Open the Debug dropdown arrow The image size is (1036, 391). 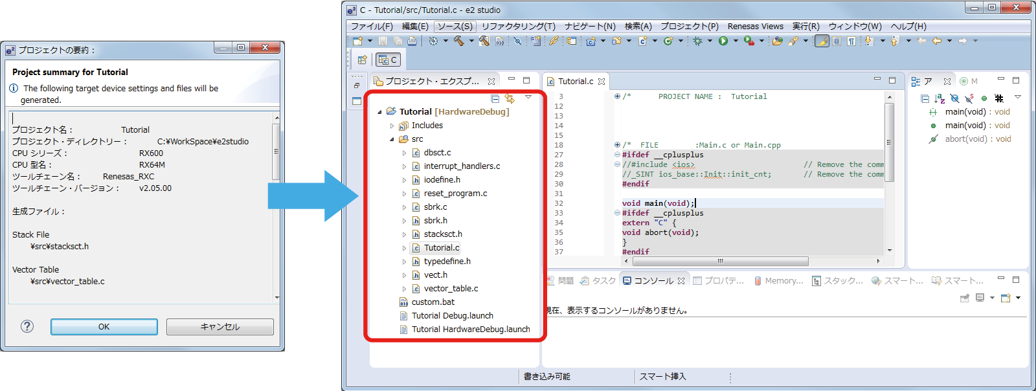pos(710,41)
